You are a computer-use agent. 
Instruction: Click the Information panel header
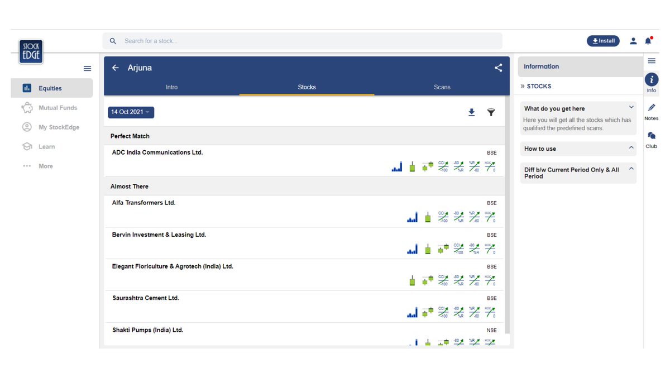point(580,66)
